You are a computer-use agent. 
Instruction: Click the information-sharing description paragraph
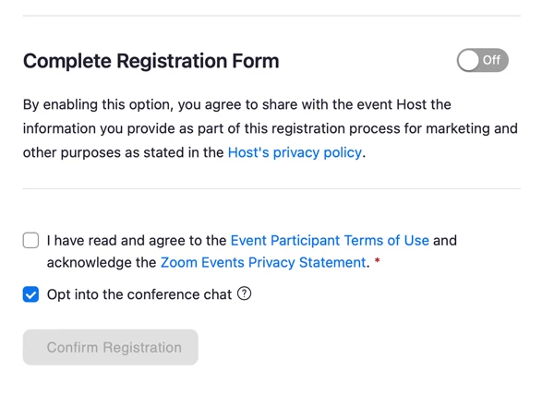click(268, 129)
